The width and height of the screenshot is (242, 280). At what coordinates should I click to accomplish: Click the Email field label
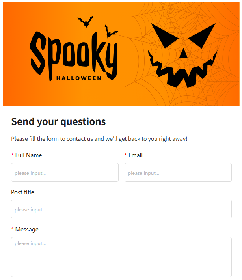(x=136, y=155)
